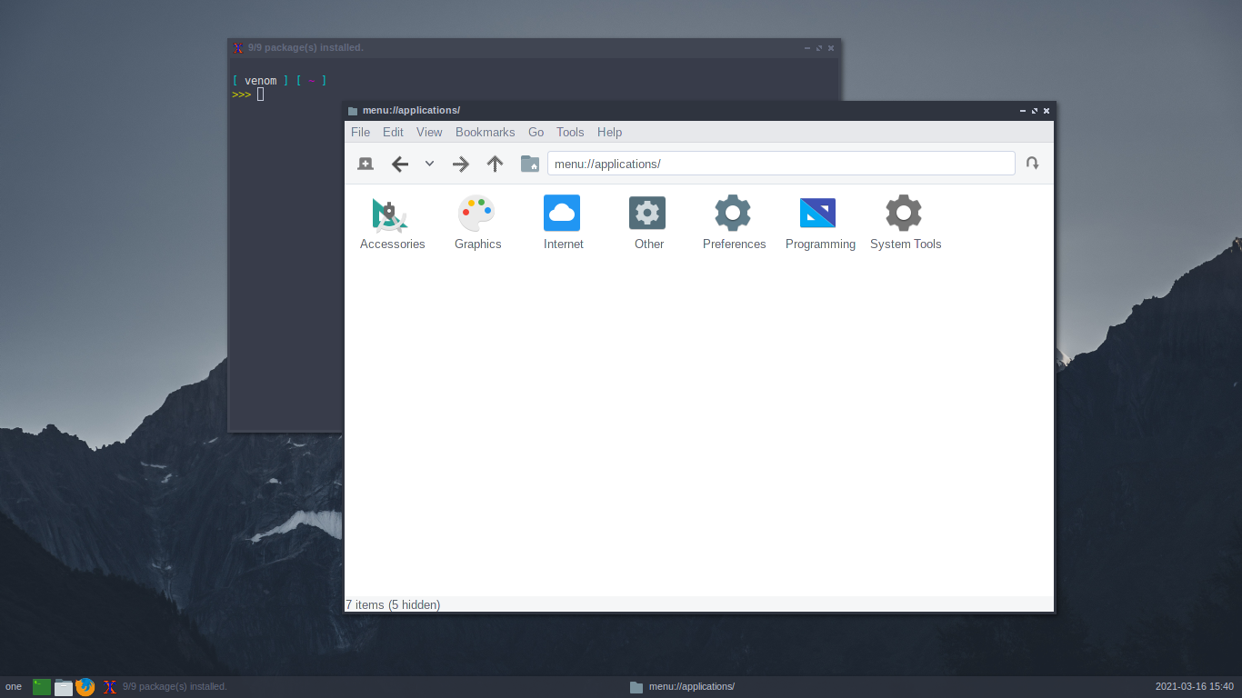Image resolution: width=1242 pixels, height=698 pixels.
Task: Open the Other category icon
Action: (x=647, y=214)
